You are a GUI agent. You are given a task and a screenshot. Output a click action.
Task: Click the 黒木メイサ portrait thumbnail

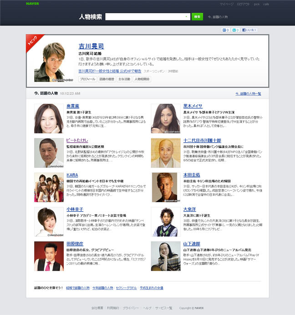(x=166, y=118)
